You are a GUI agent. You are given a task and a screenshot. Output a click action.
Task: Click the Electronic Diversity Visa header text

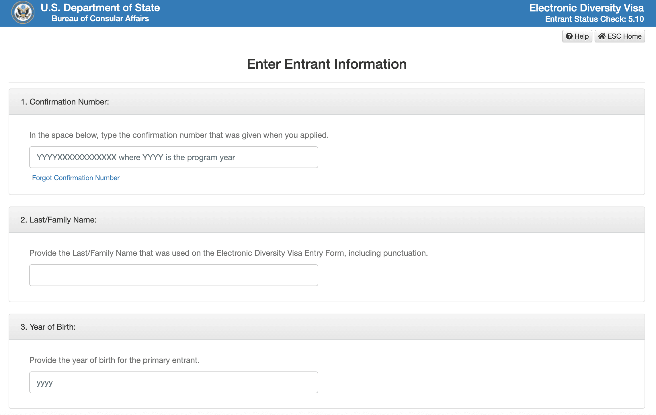point(586,8)
